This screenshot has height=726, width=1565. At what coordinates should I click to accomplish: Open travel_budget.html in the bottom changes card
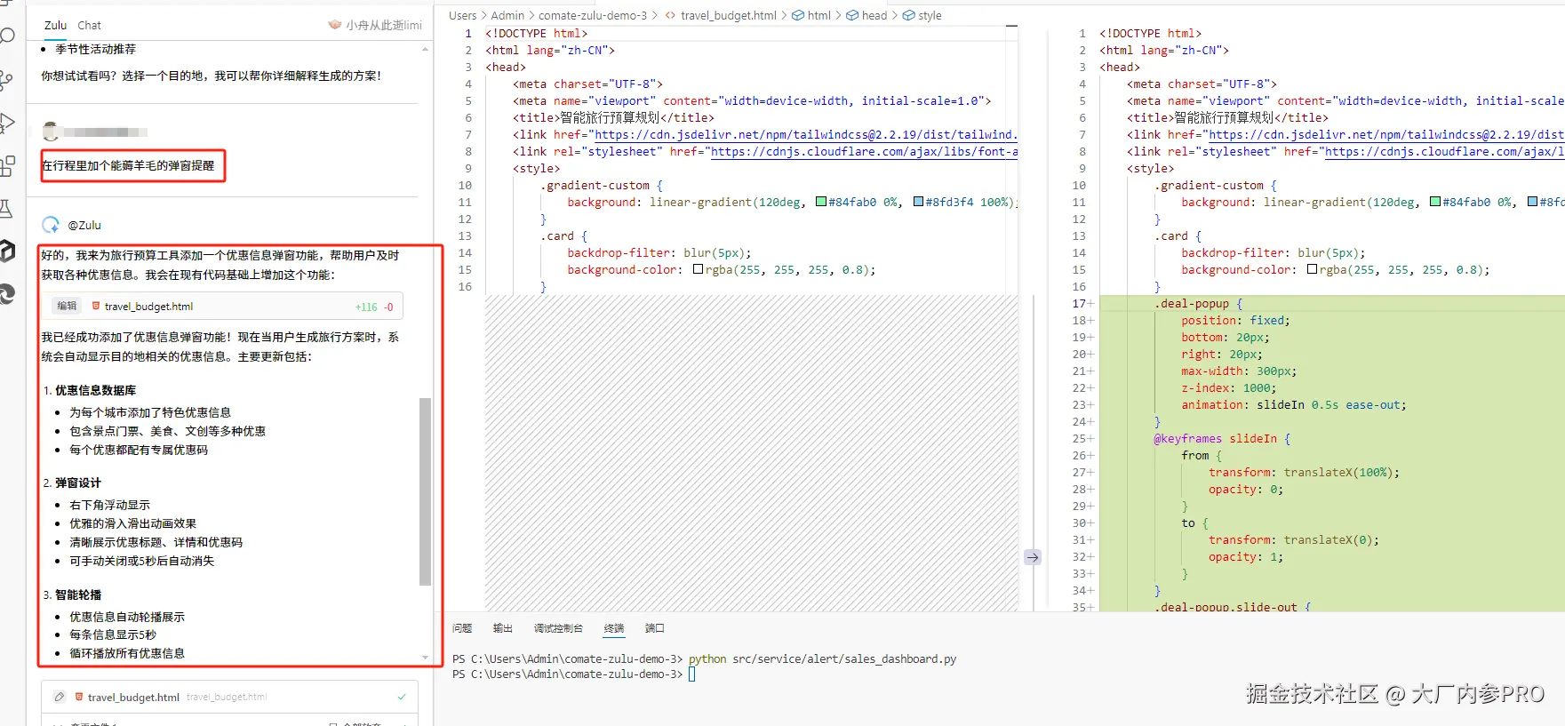click(133, 698)
